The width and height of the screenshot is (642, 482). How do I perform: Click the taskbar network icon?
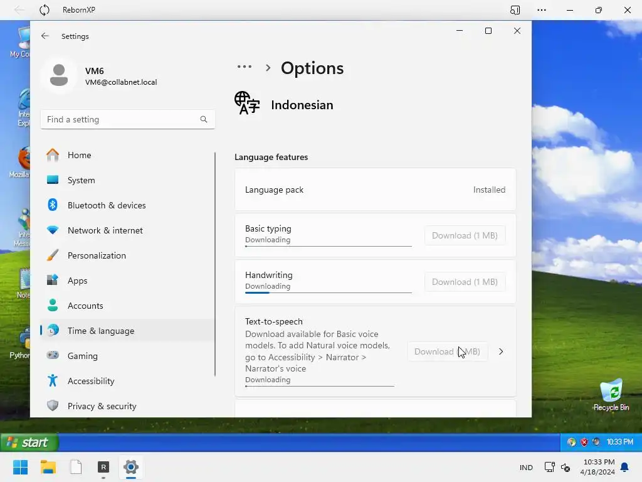(x=549, y=467)
